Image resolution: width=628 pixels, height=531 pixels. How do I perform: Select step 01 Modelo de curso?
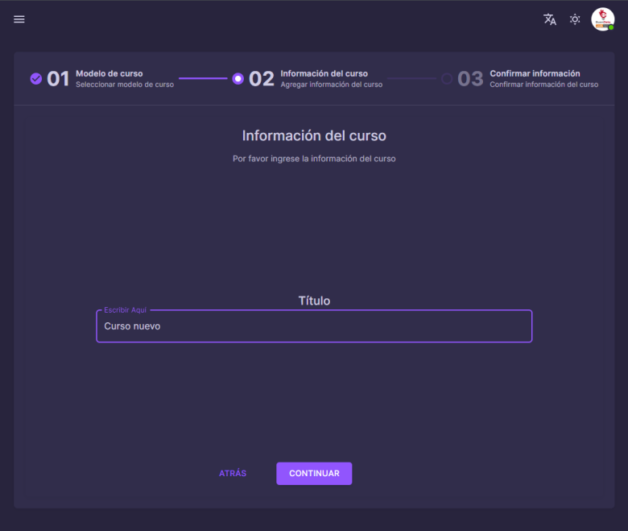click(x=102, y=78)
